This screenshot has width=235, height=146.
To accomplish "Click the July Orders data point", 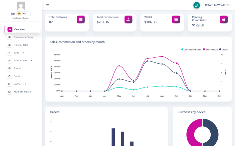I will coord(148,61).
